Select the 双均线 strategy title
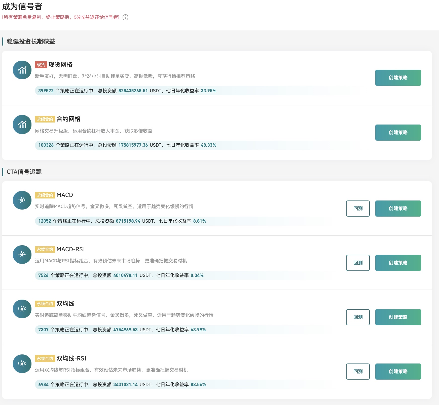439x405 pixels. tap(65, 304)
